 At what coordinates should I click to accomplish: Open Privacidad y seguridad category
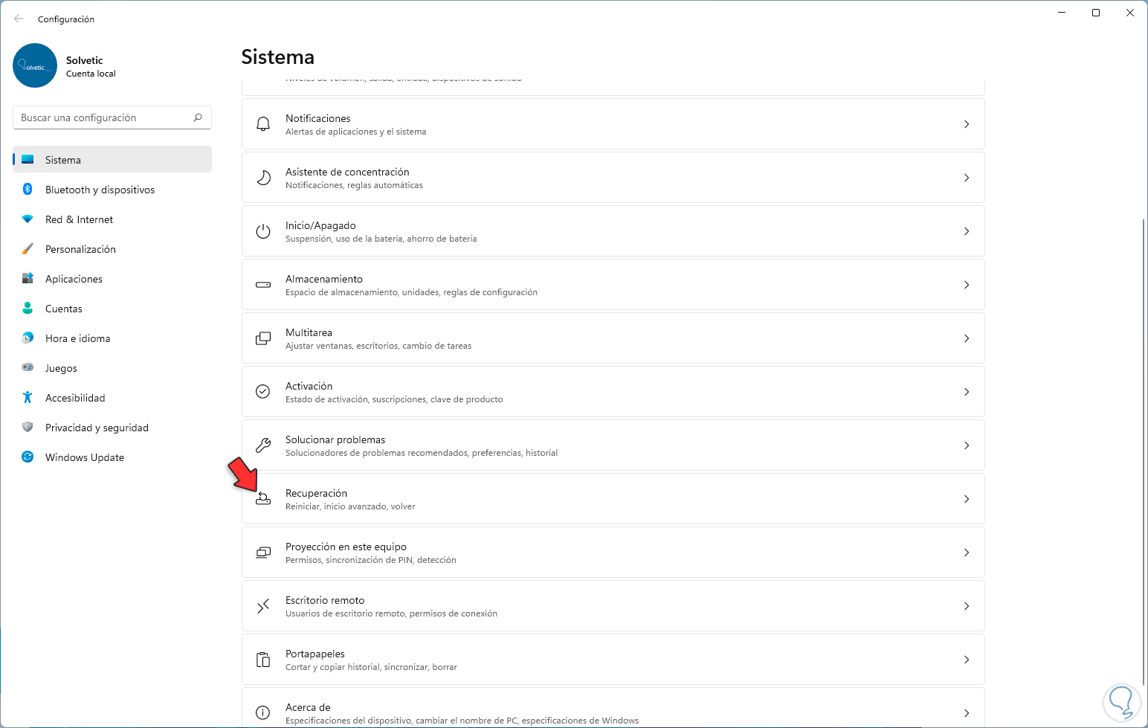click(97, 428)
